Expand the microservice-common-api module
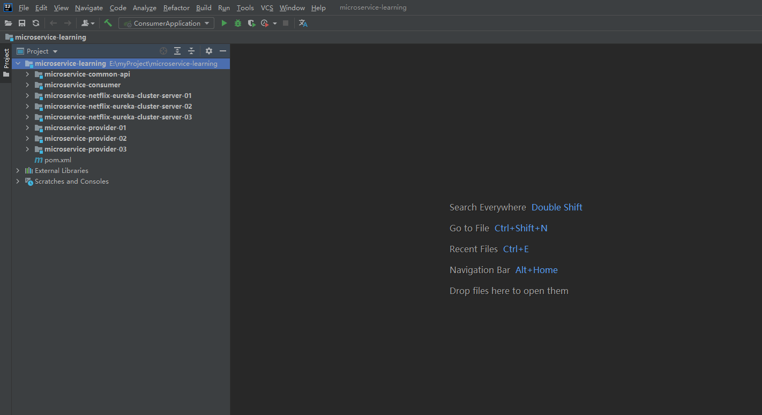Image resolution: width=762 pixels, height=415 pixels. pos(27,74)
